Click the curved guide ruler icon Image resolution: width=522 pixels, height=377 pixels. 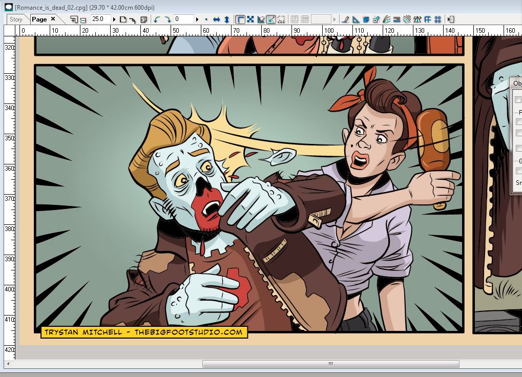point(387,19)
